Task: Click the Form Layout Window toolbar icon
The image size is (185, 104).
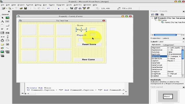Action: tap(80, 8)
